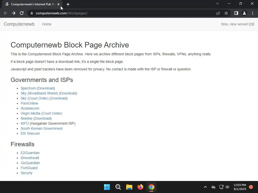Expand the tab search chevron
This screenshot has width=258, height=193.
[x=217, y=4]
